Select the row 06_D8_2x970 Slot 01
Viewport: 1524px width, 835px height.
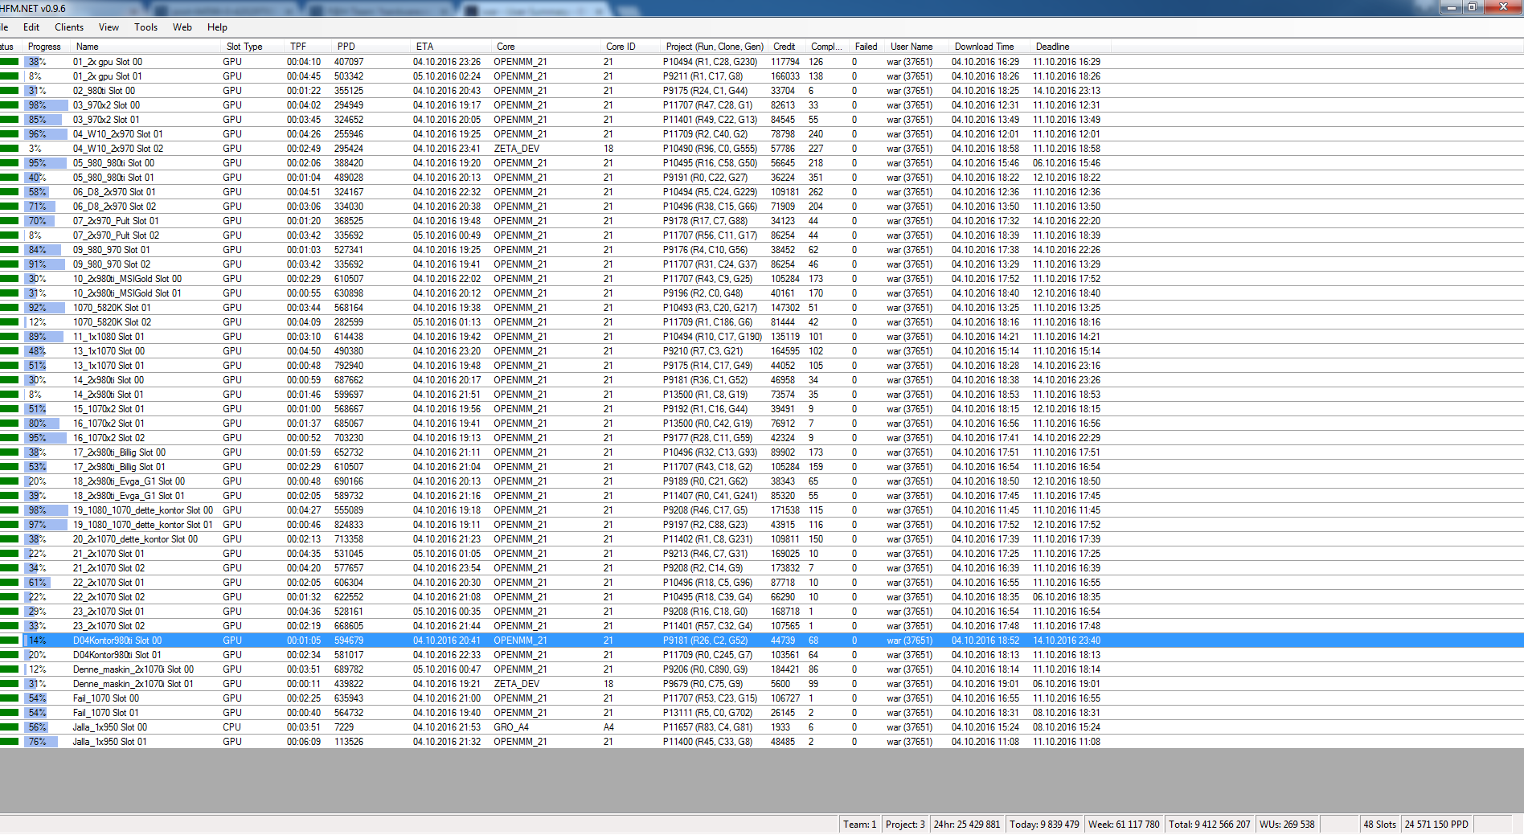tap(762, 192)
